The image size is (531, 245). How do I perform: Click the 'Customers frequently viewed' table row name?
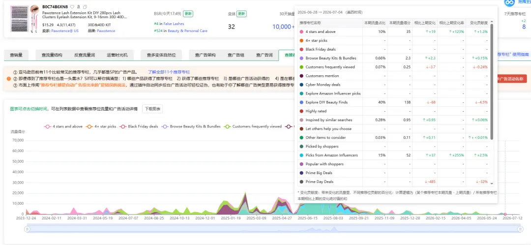click(330, 67)
